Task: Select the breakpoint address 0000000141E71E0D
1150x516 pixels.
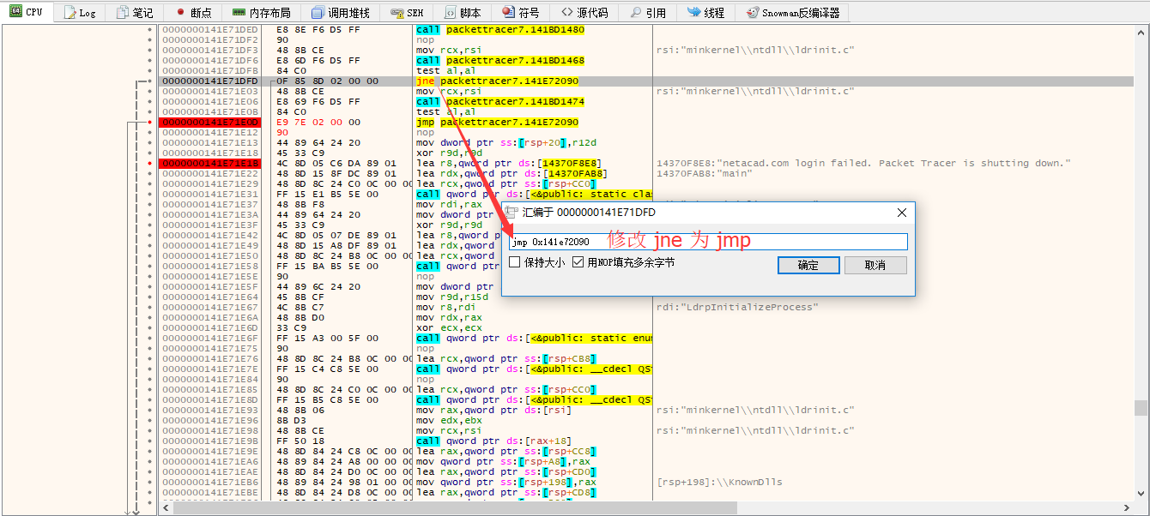Action: (209, 123)
